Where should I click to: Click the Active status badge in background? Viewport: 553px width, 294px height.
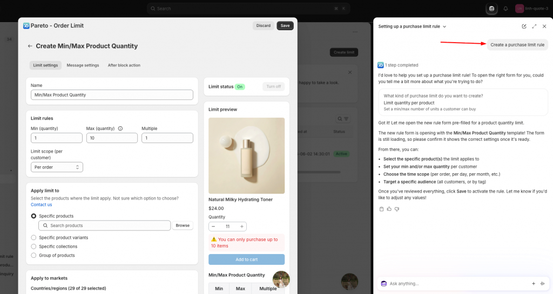341,154
